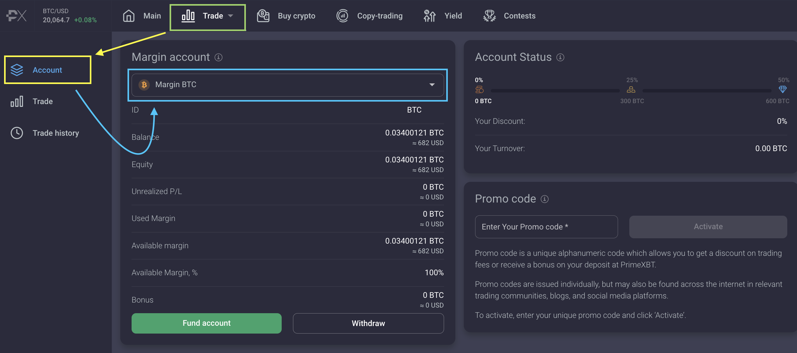Click the Enter Your Promo code field
Image resolution: width=797 pixels, height=353 pixels.
546,227
